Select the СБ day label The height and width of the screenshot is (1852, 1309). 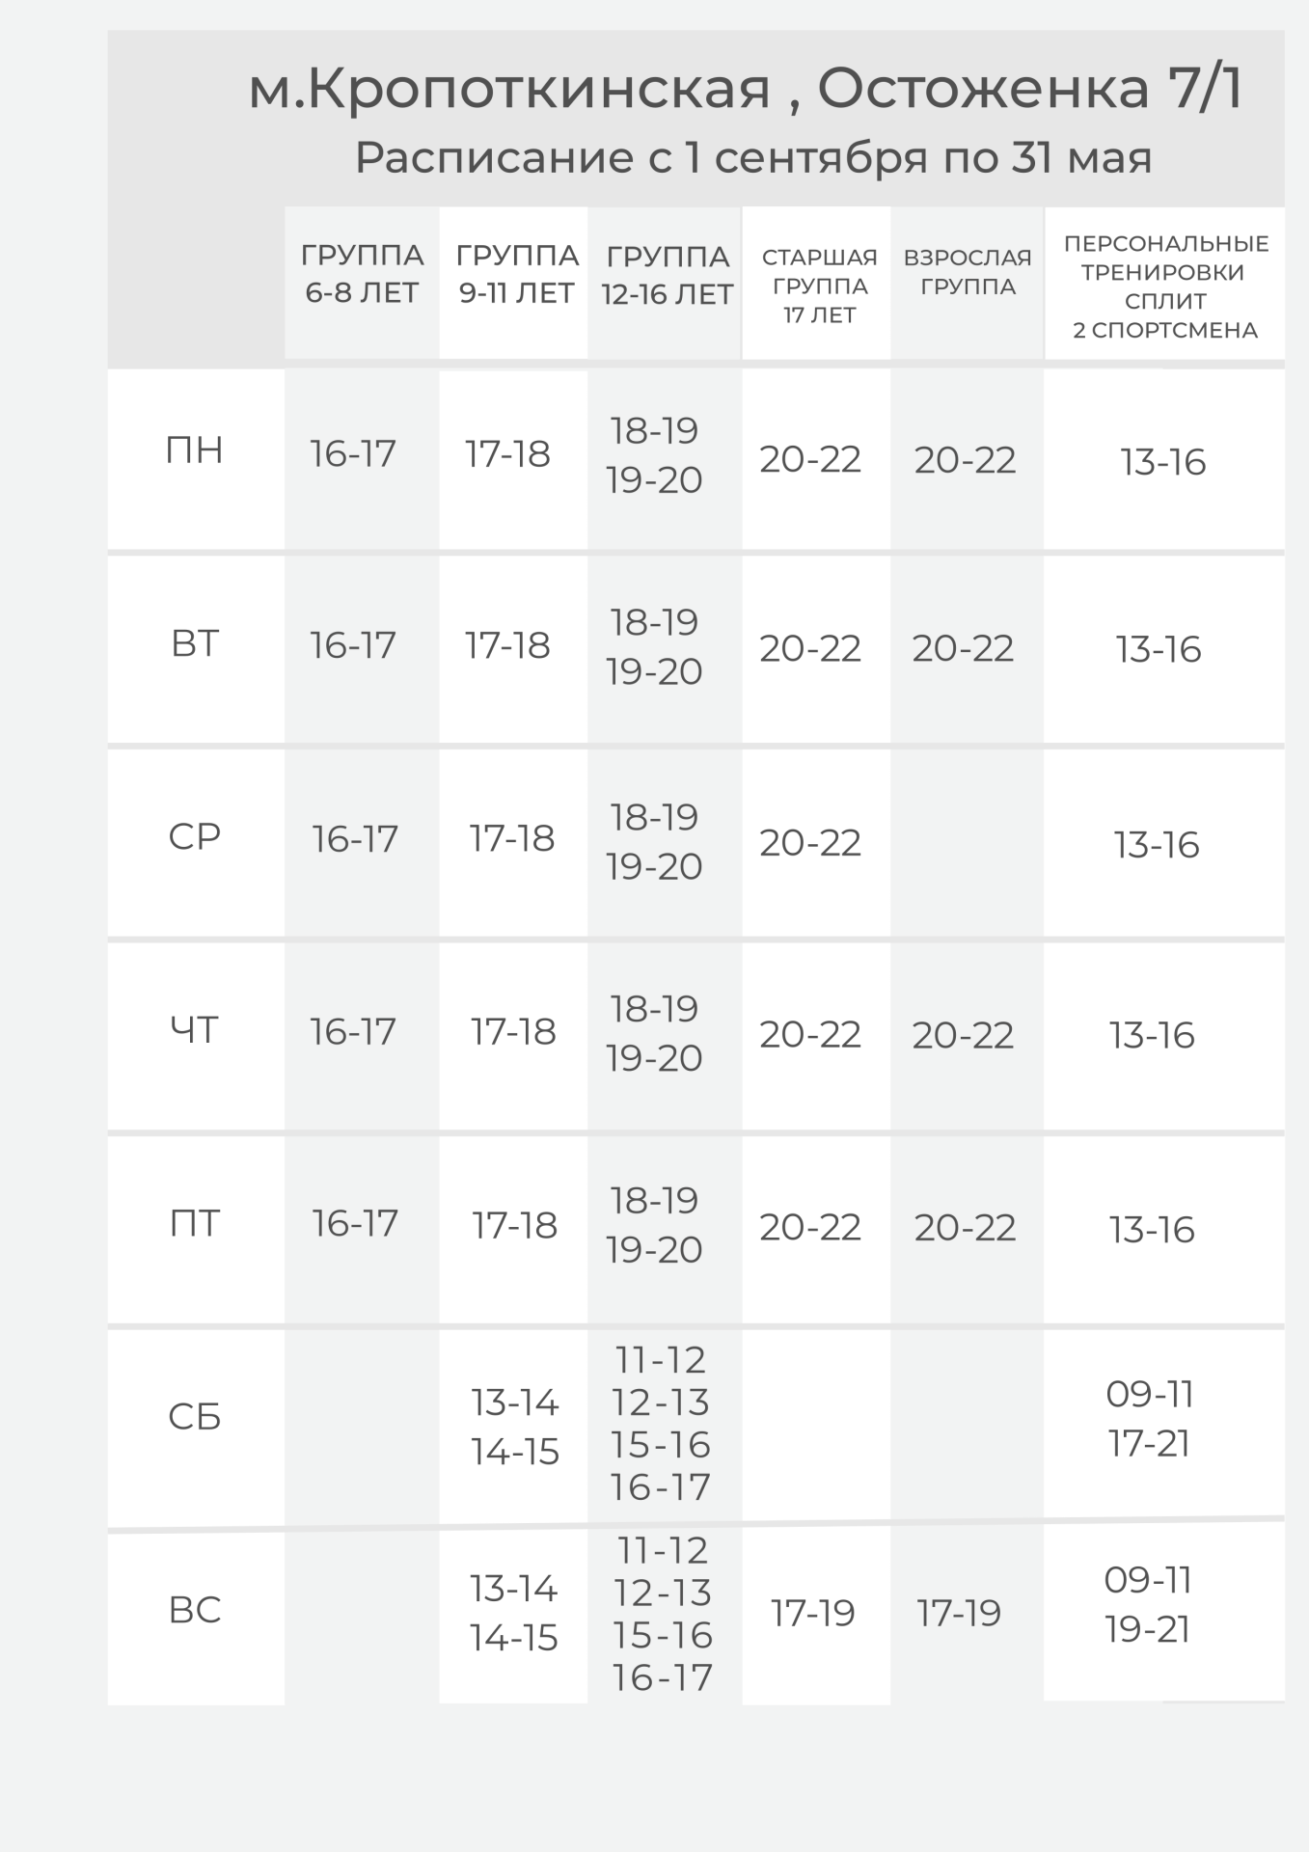195,1416
